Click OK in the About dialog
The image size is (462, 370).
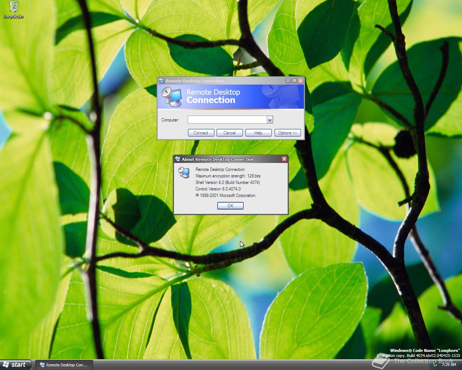(230, 206)
